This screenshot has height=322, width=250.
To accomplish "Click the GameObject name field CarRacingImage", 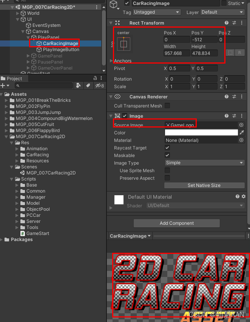I will pos(176,3).
